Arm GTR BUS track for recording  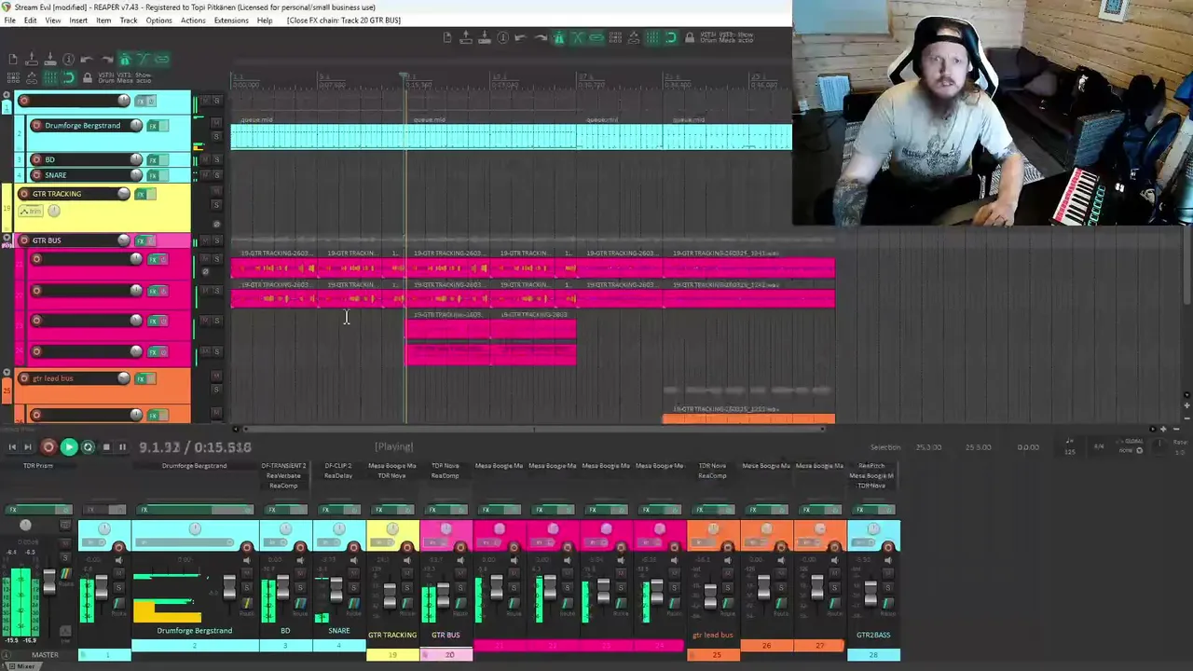pyautogui.click(x=24, y=240)
